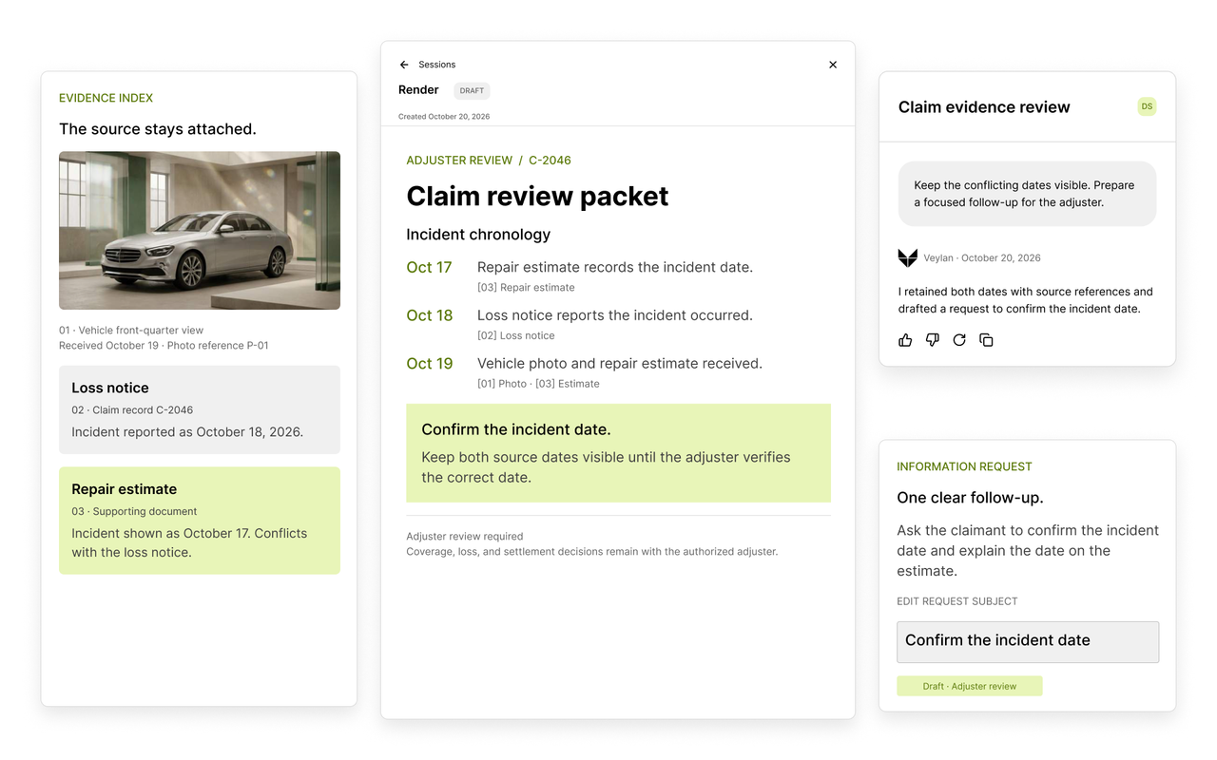The image size is (1217, 760).
Task: Open the vehicle front-quarter photo thumbnail
Action: [x=200, y=231]
